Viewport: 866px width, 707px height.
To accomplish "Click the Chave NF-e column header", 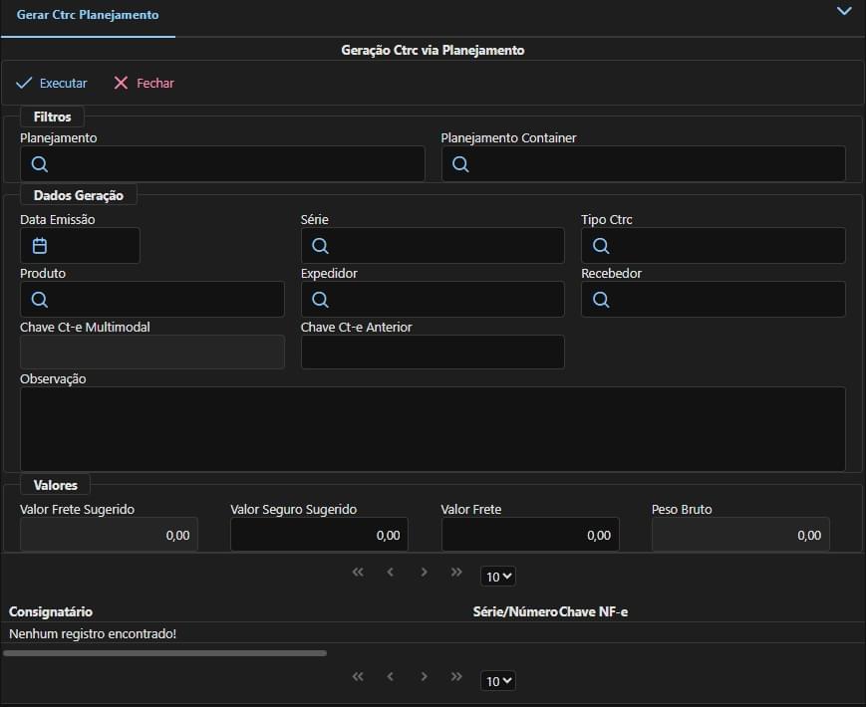I will [593, 611].
